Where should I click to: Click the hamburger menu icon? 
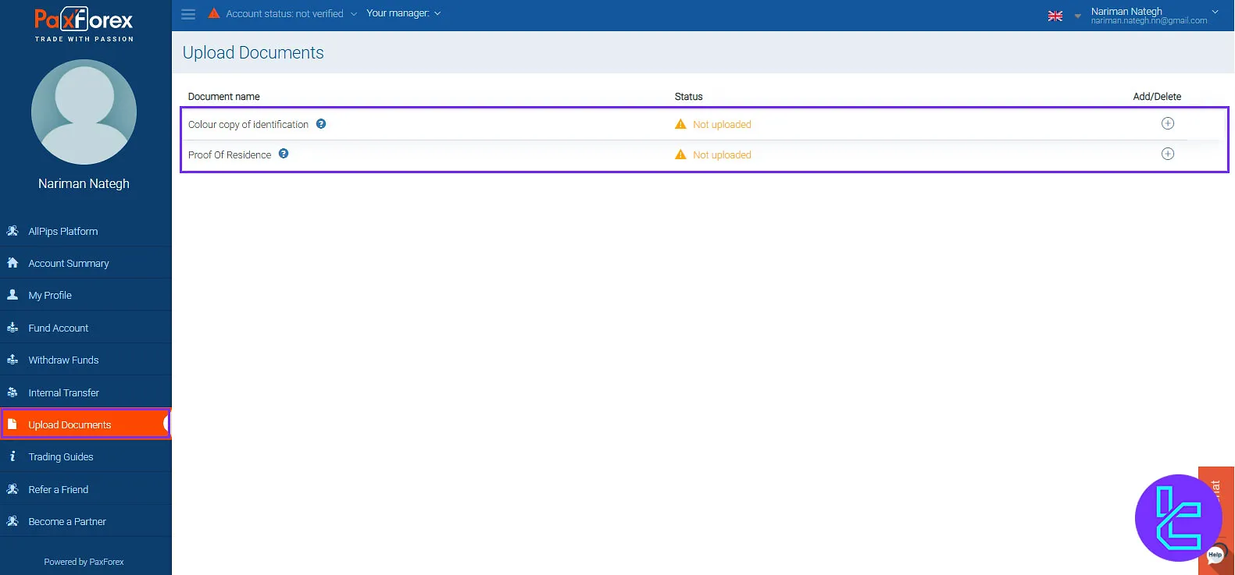point(188,14)
